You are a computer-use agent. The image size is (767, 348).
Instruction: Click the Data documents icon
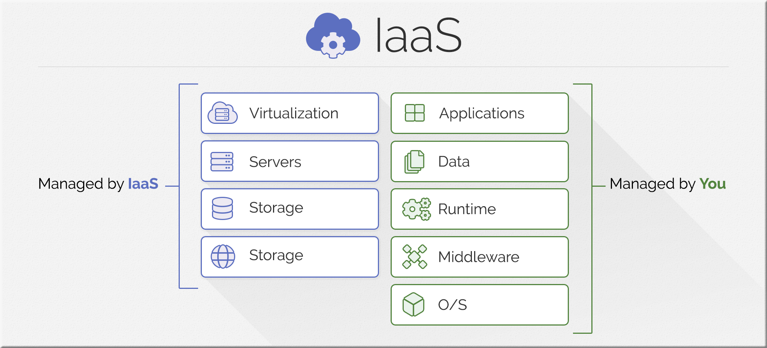pyautogui.click(x=414, y=162)
